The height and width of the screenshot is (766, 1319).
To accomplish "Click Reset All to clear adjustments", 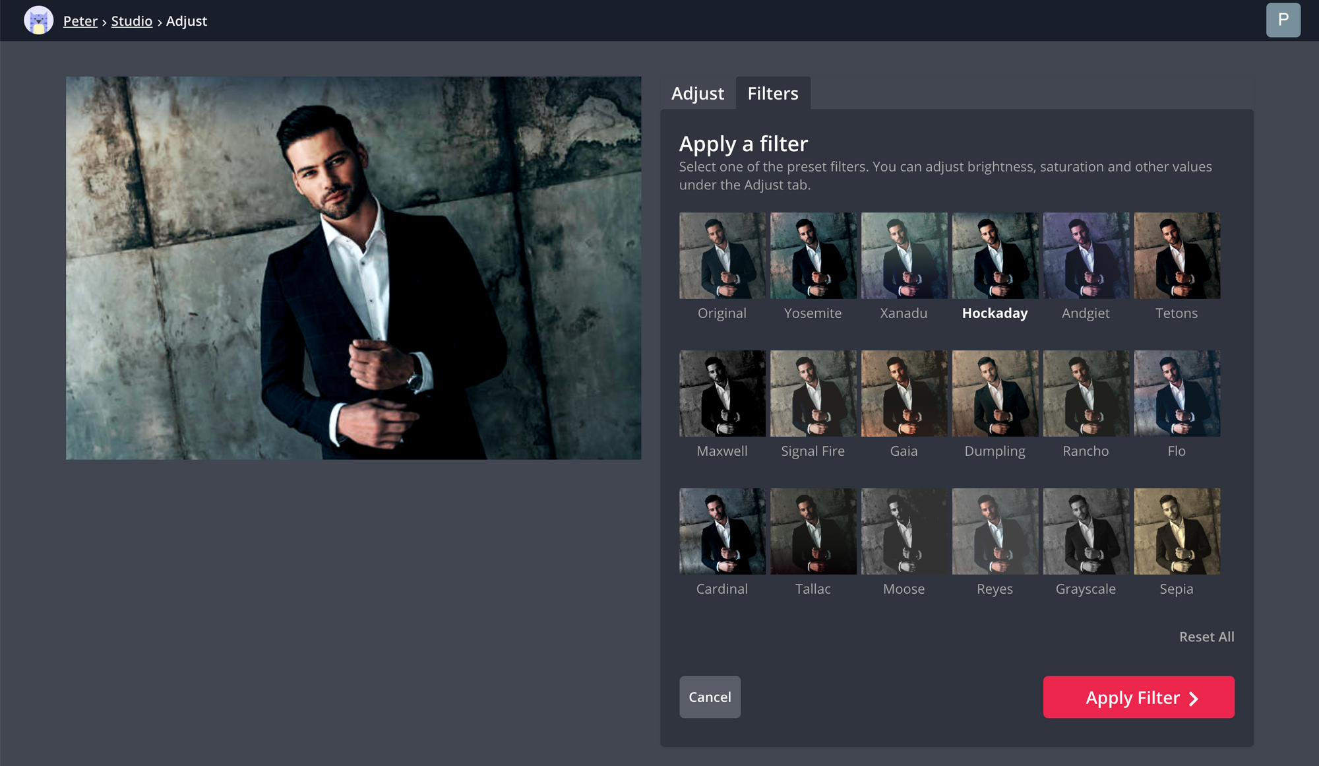I will [x=1206, y=636].
